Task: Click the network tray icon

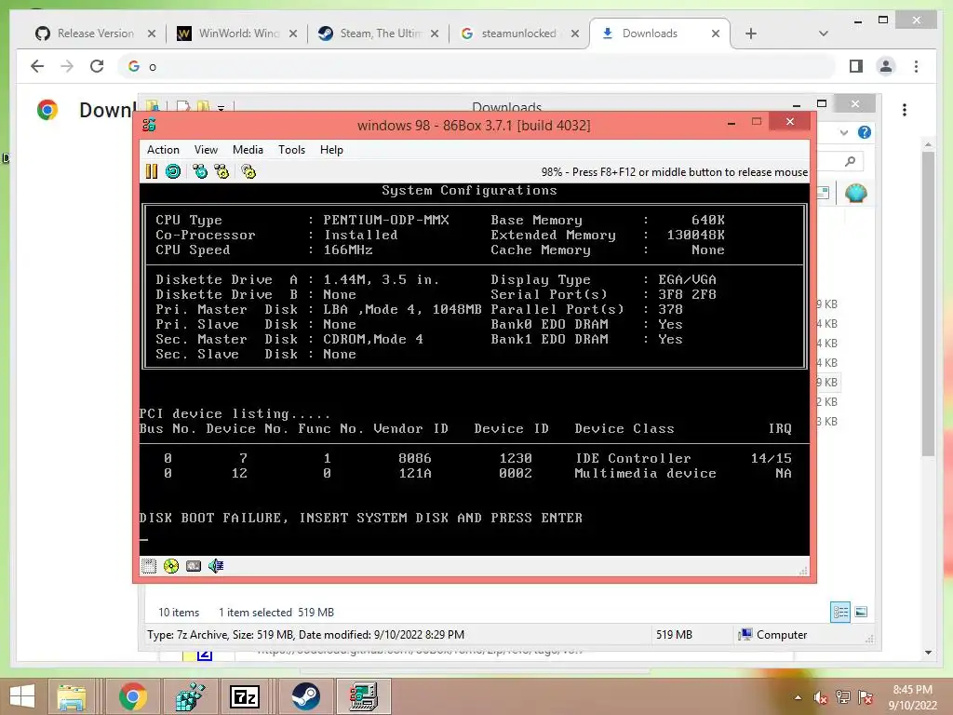Action: coord(843,697)
